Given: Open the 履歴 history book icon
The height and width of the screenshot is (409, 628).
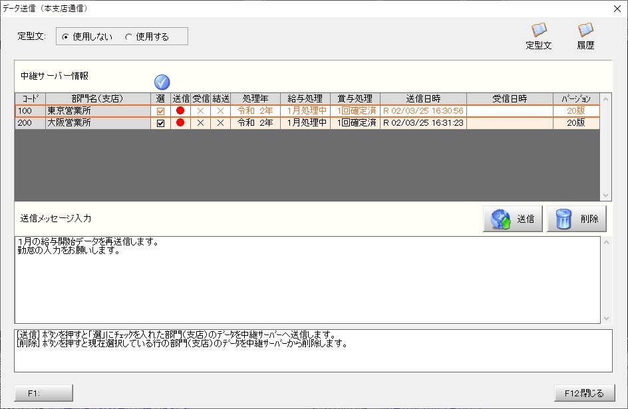Looking at the screenshot, I should coord(585,36).
